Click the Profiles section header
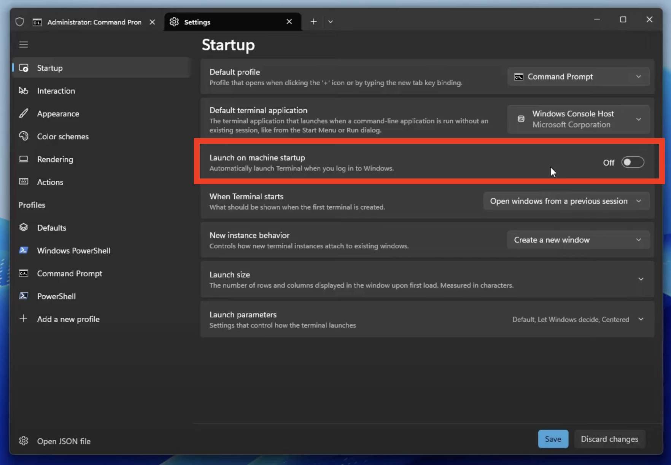The width and height of the screenshot is (671, 465). pyautogui.click(x=32, y=205)
